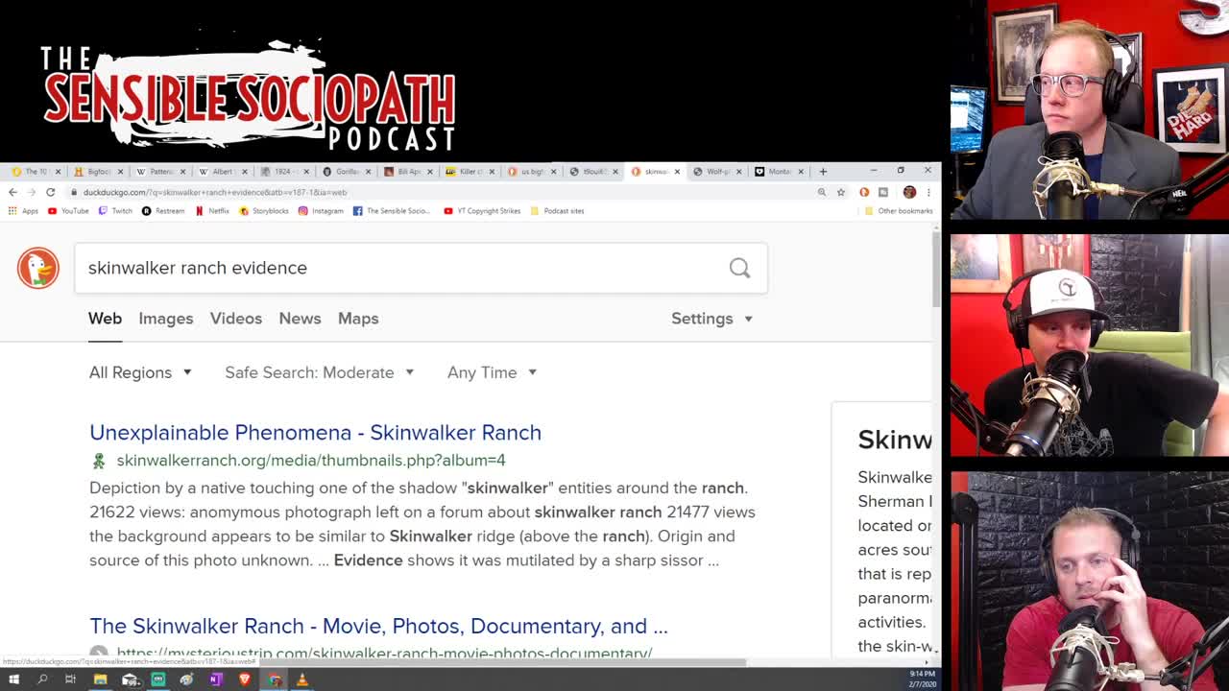This screenshot has height=691, width=1229.
Task: Go back with the browser back arrow
Action: 12,192
